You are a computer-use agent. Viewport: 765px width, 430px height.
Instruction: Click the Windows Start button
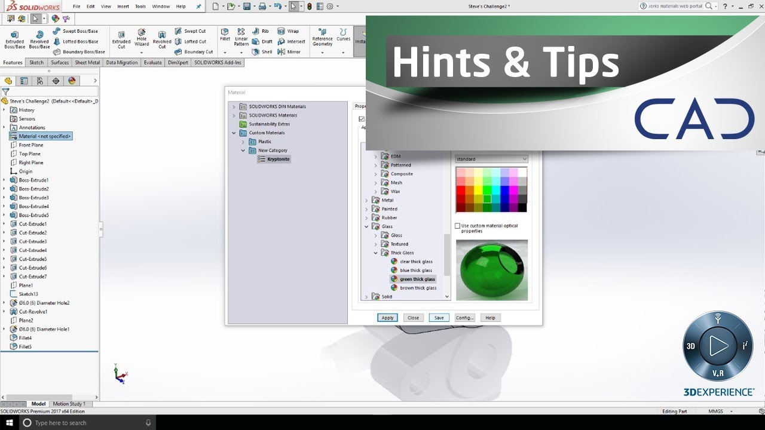click(x=8, y=422)
